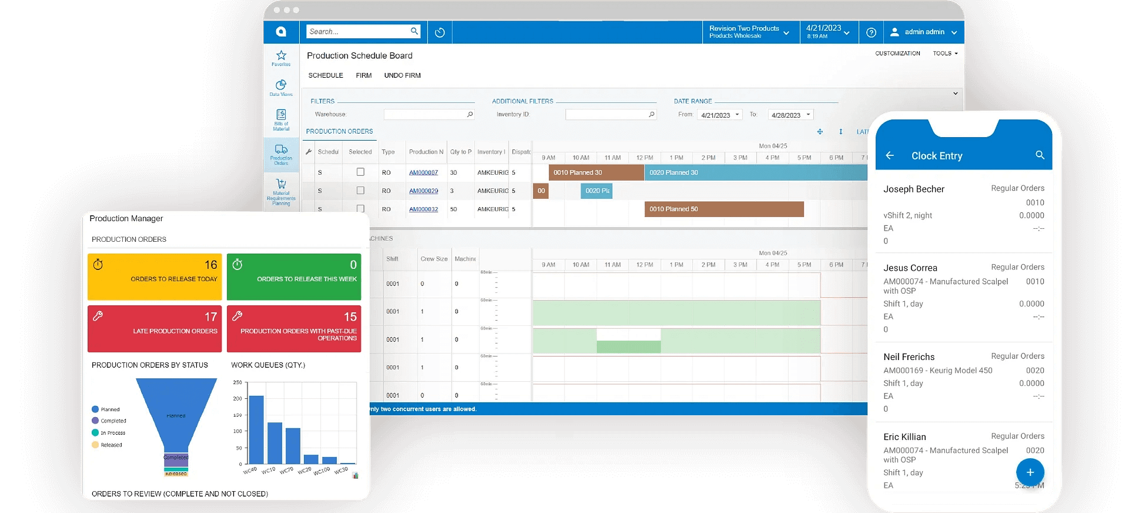Open the From date 4/21/2023 dropdown

[x=737, y=115]
